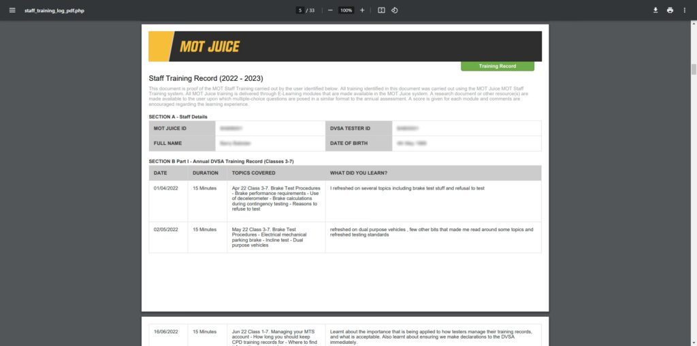Screen dimensions: 697x346
Task: Rotate the document counterclockwise
Action: click(x=395, y=10)
